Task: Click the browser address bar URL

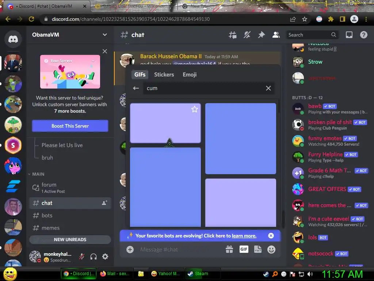Action: coord(131,19)
